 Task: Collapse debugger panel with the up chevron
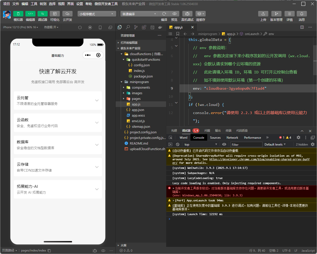302,131
